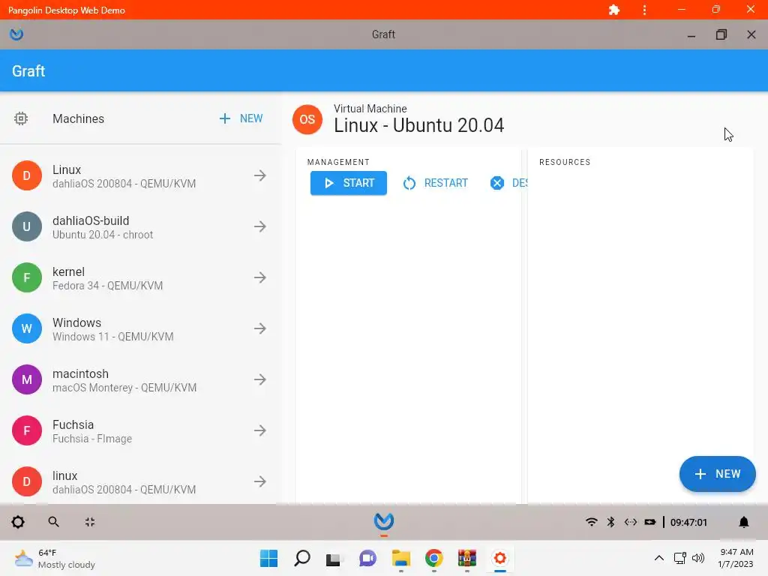Image resolution: width=768 pixels, height=576 pixels.
Task: Click 'Linux - Ubuntu 20.04' title
Action: [x=418, y=125]
